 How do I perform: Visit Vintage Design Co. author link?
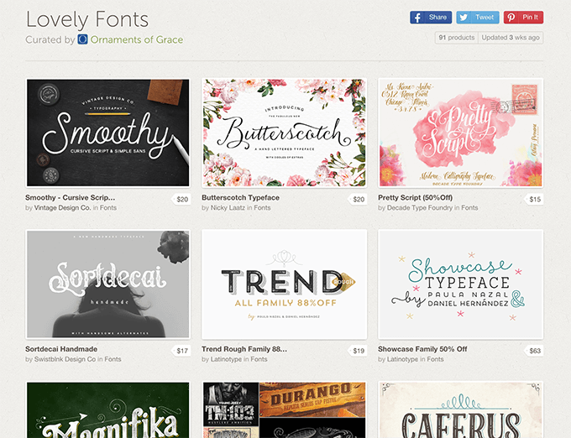[x=62, y=208]
